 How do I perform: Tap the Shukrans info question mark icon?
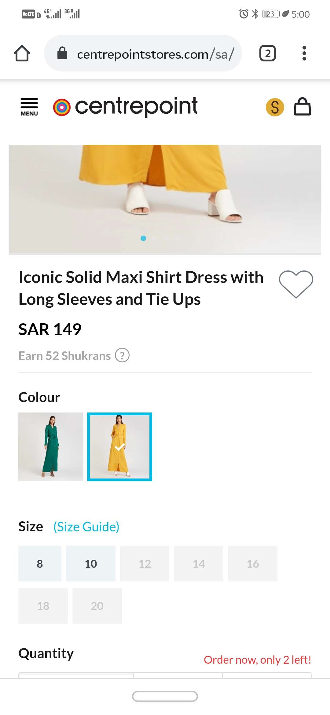tap(122, 356)
